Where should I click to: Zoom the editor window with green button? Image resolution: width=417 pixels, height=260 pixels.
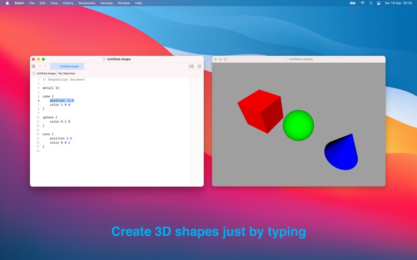[x=43, y=59]
